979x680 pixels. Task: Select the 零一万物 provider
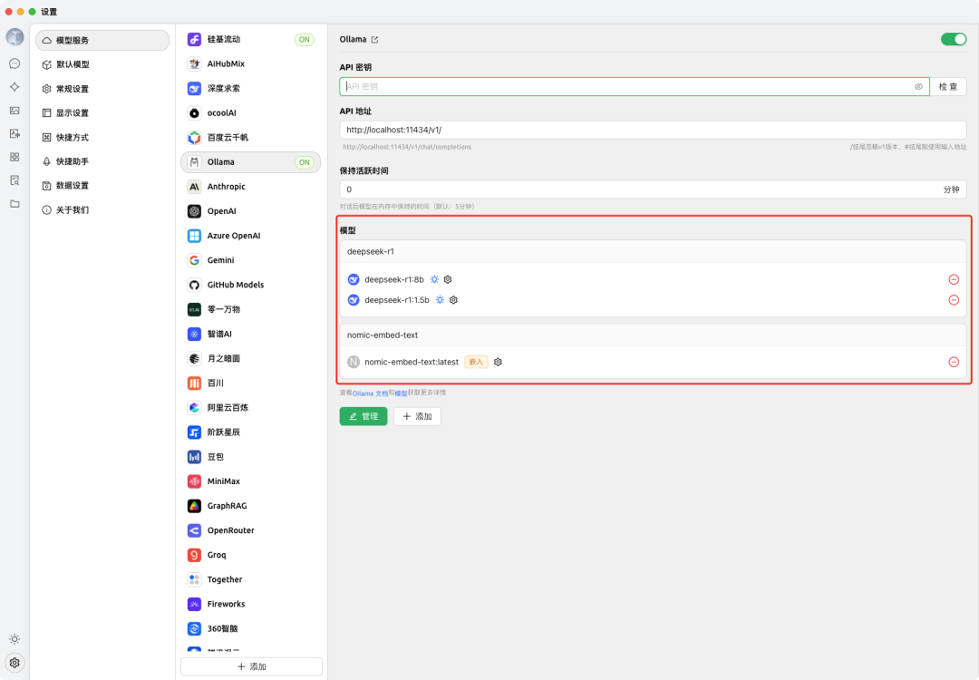pyautogui.click(x=250, y=309)
